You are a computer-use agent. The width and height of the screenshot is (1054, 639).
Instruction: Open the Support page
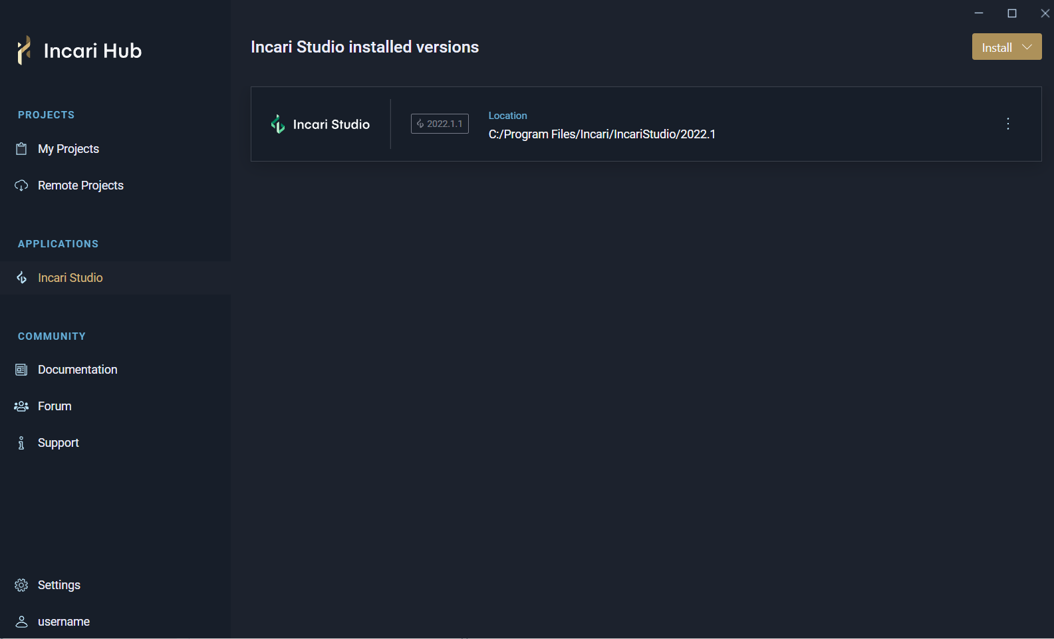coord(59,443)
